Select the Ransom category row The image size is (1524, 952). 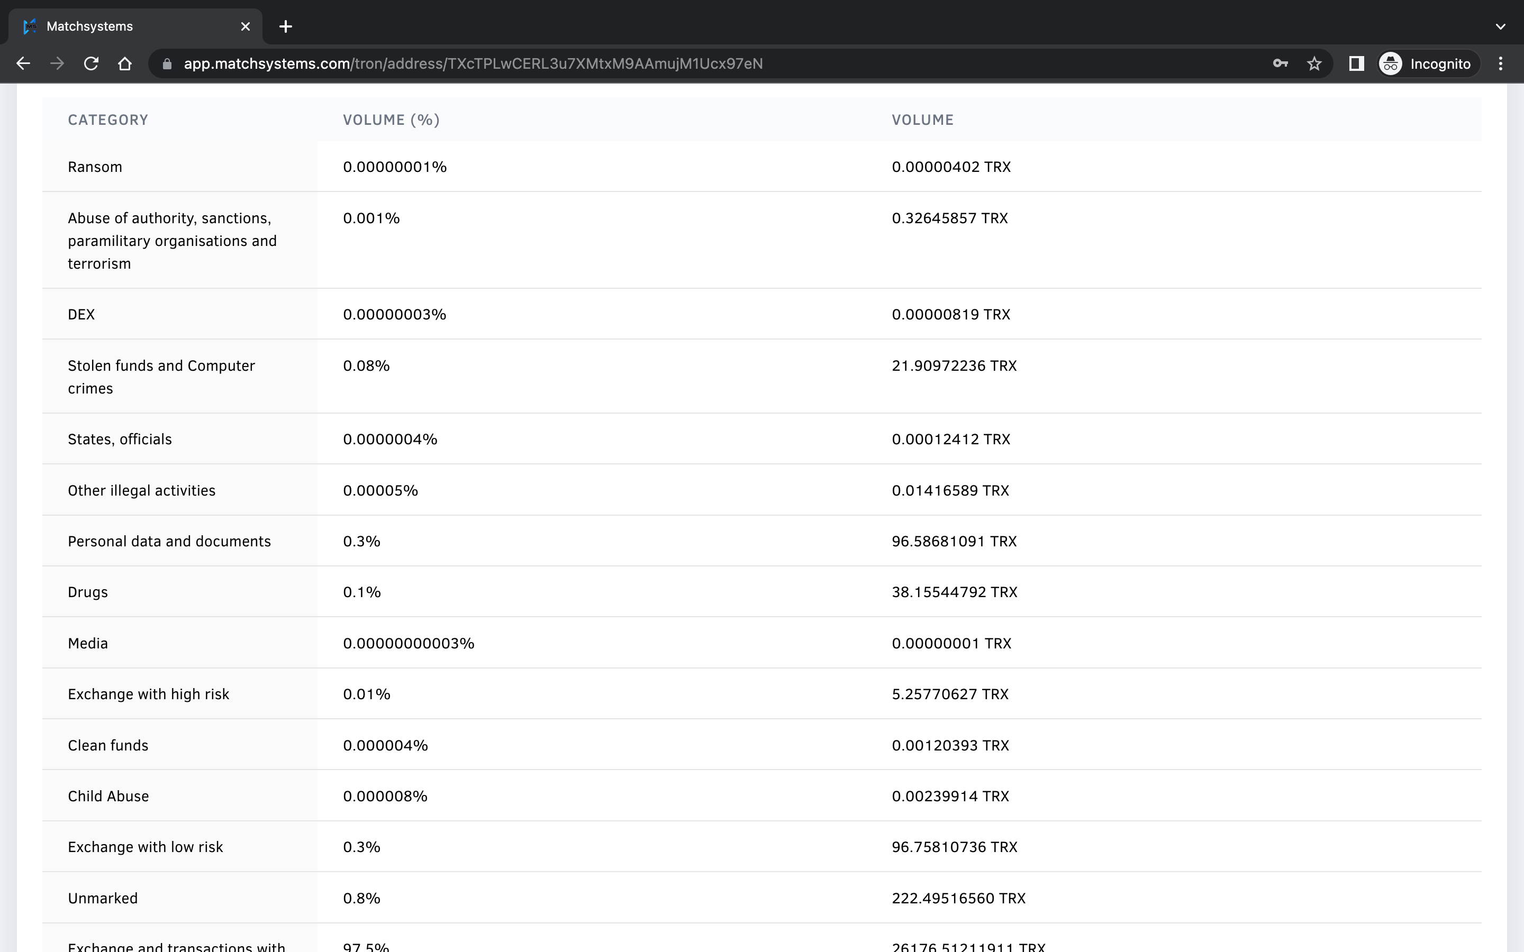[95, 167]
